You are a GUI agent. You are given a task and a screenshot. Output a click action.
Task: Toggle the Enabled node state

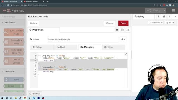click(x=35, y=94)
